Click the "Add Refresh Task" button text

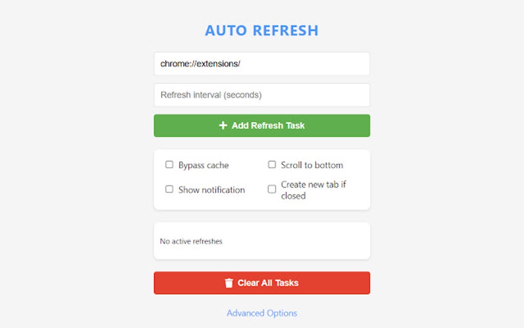268,125
